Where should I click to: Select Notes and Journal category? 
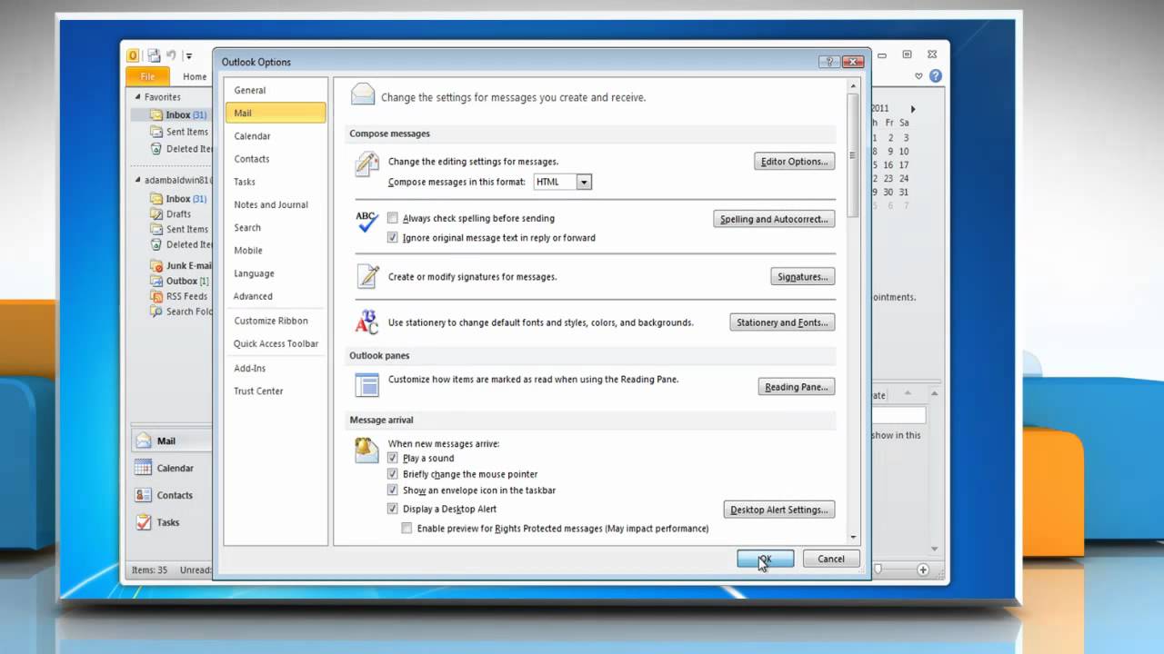click(x=275, y=204)
